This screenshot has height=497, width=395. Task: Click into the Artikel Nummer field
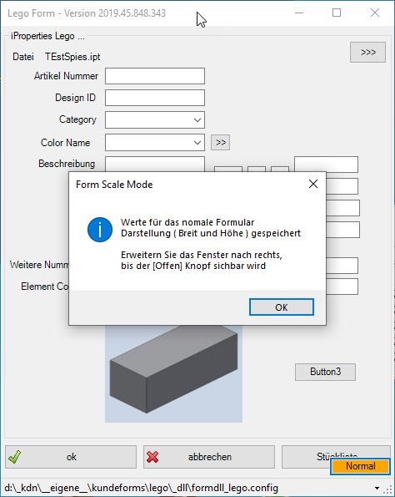coord(155,76)
